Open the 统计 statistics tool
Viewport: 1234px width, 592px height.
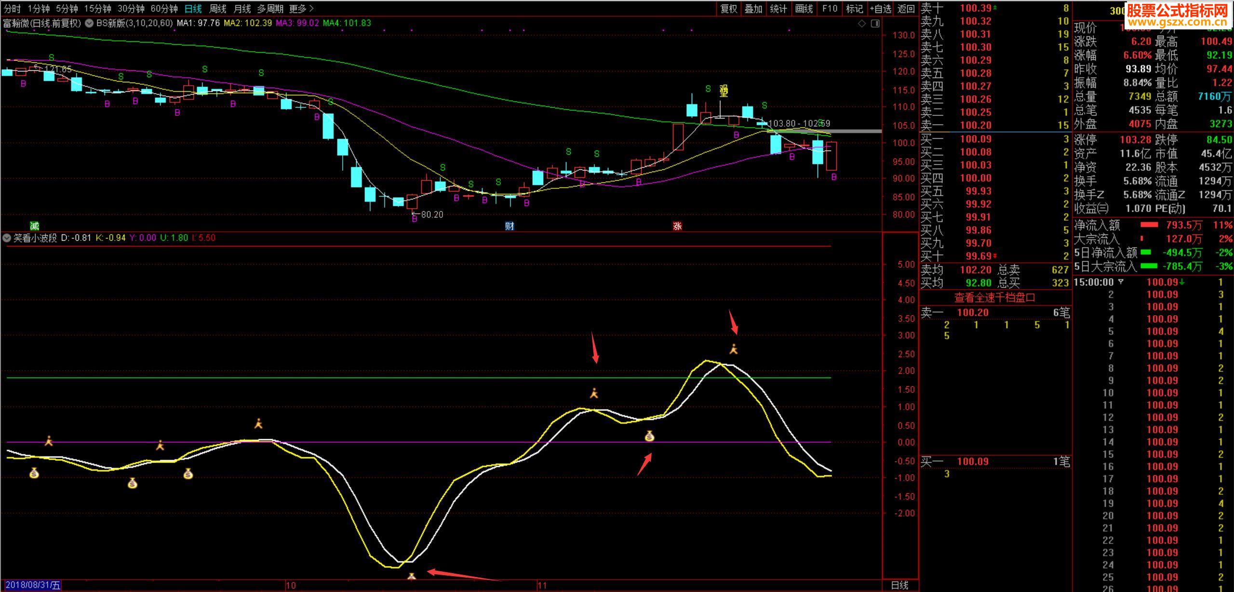tap(778, 9)
